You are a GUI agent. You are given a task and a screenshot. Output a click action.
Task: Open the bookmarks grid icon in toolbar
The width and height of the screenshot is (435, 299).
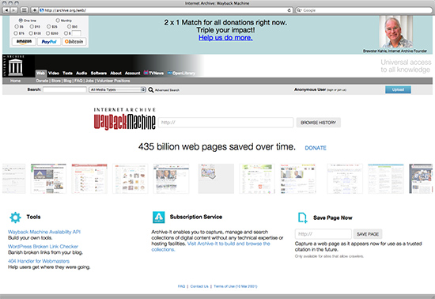coord(25,10)
